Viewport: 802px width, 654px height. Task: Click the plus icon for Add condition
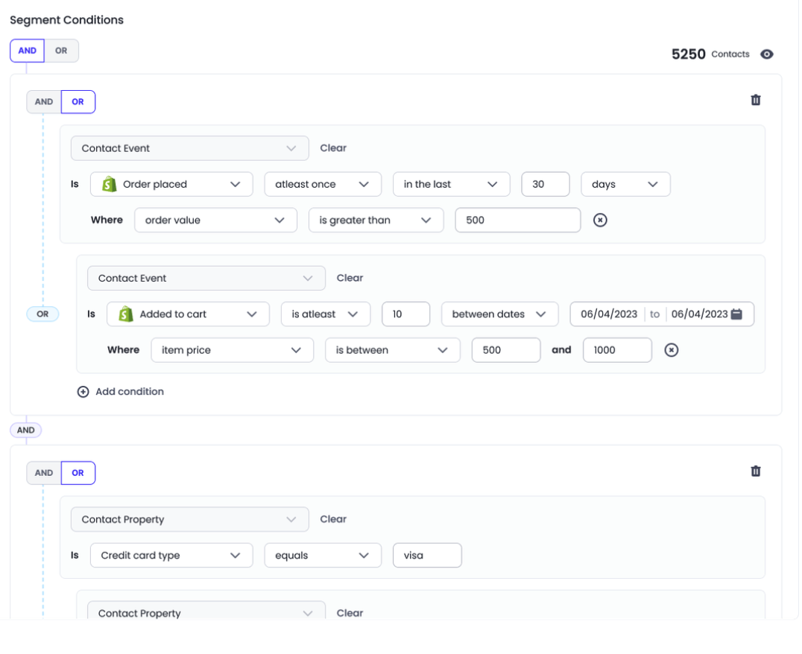click(83, 392)
